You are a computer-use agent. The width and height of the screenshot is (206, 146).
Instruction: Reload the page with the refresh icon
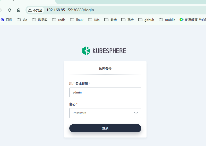tap(10, 10)
